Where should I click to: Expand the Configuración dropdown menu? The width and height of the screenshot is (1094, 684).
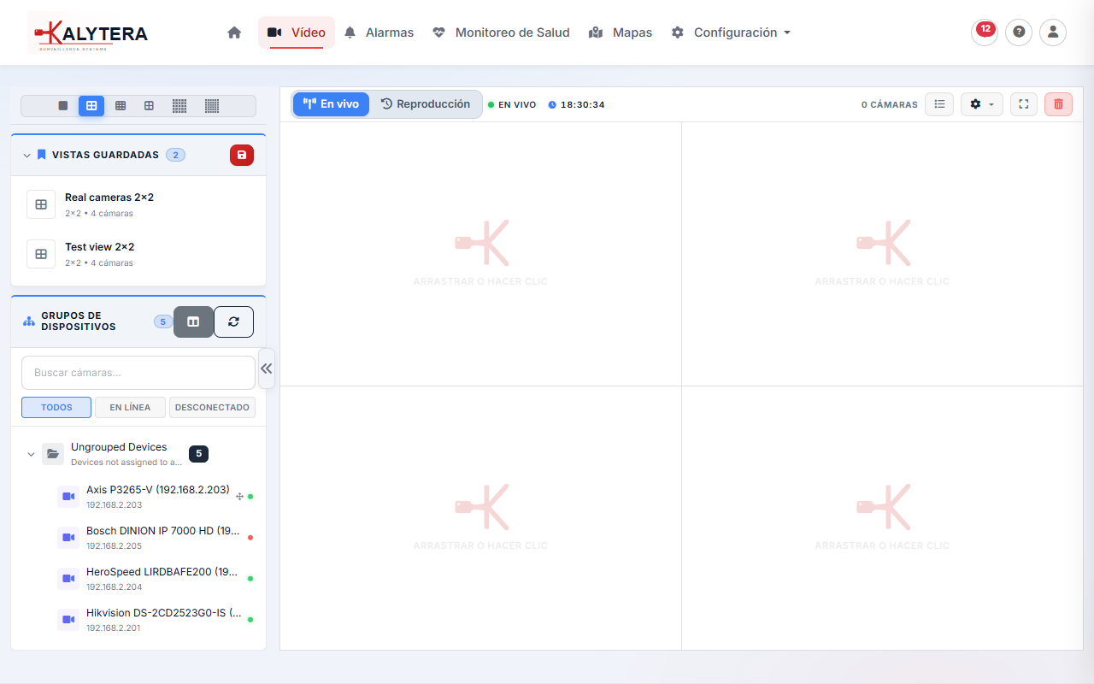click(731, 32)
